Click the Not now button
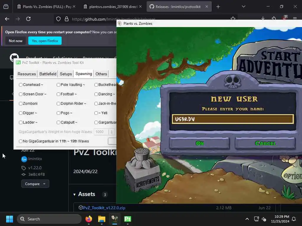This screenshot has height=226, width=302. tap(16, 41)
